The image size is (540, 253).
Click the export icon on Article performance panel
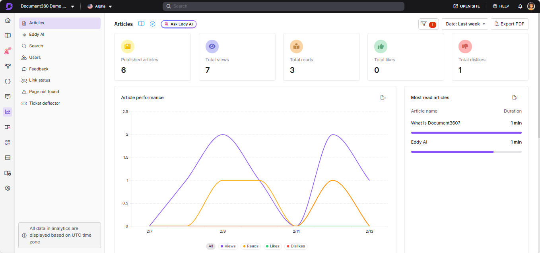(x=383, y=97)
